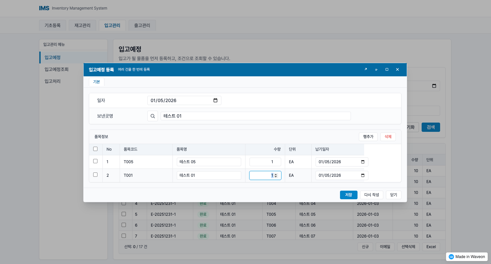The image size is (491, 264).
Task: Open the 납기일자 calendar for row 1
Action: point(363,162)
